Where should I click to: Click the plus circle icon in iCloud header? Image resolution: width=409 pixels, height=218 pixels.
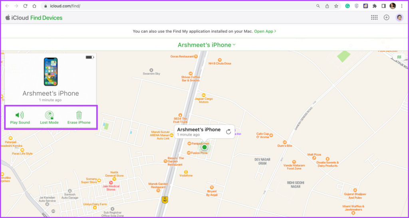[386, 18]
